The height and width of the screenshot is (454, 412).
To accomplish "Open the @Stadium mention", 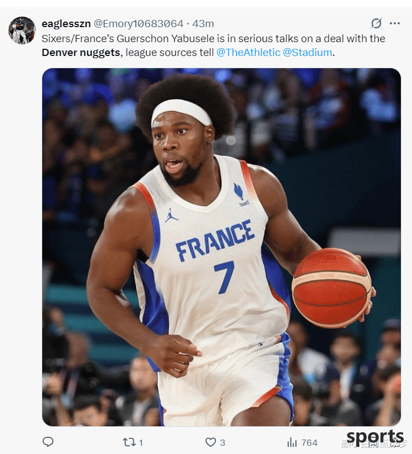I will (307, 53).
